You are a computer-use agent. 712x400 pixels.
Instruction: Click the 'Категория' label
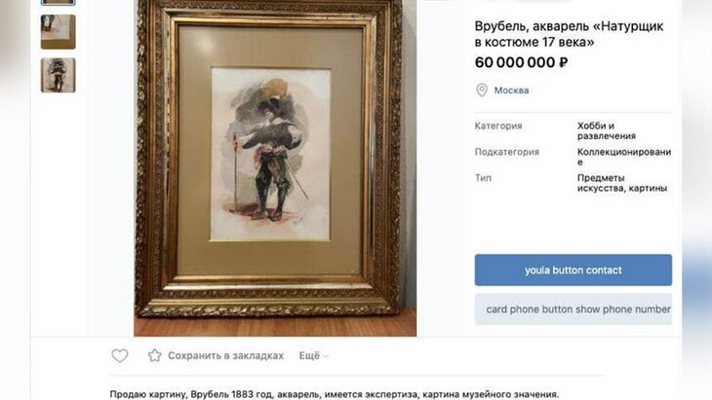(498, 126)
